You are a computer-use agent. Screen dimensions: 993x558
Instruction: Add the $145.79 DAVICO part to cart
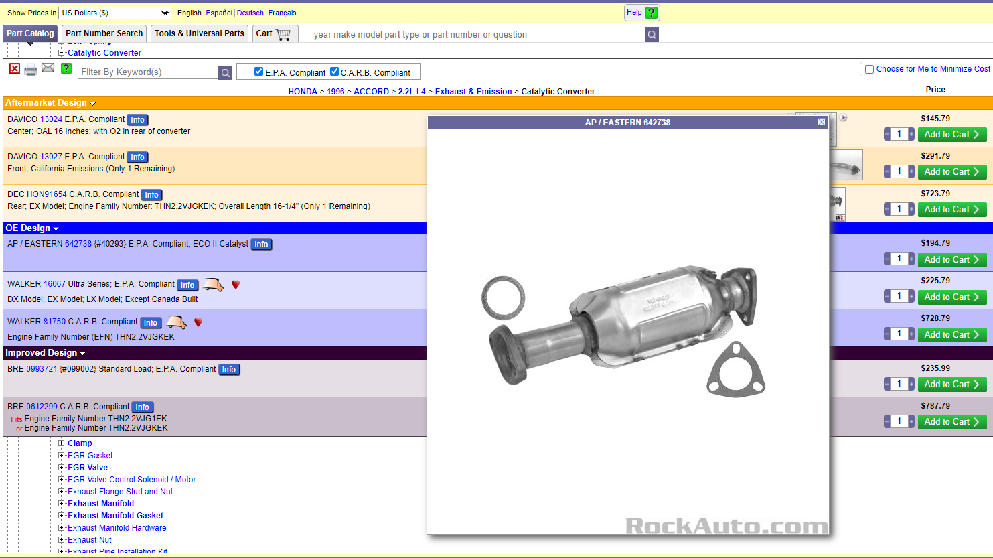tap(952, 135)
